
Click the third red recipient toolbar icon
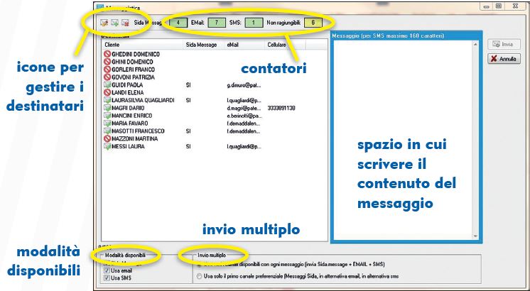[x=124, y=23]
